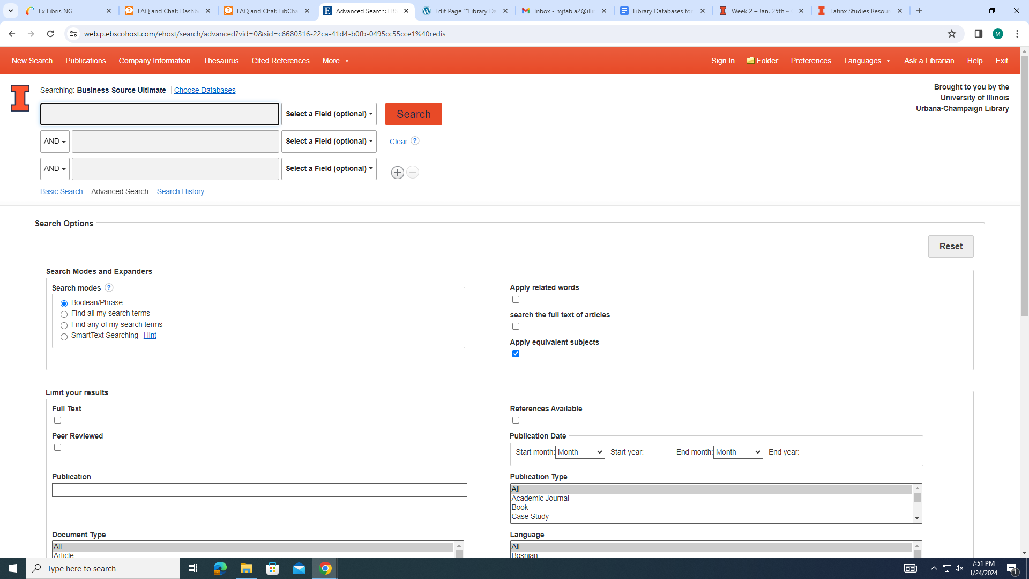Open Microsoft Edge from the taskbar

(220, 568)
